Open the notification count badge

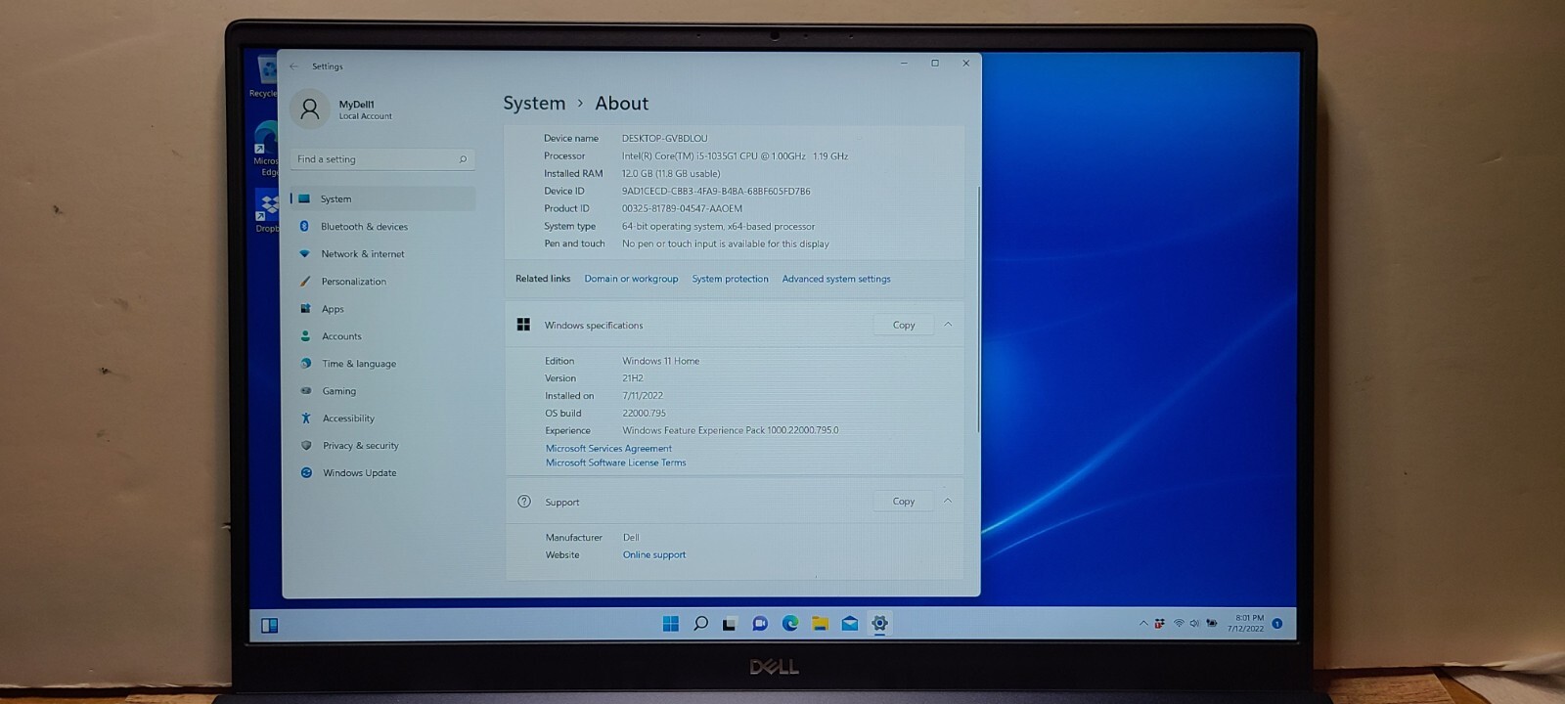1277,624
